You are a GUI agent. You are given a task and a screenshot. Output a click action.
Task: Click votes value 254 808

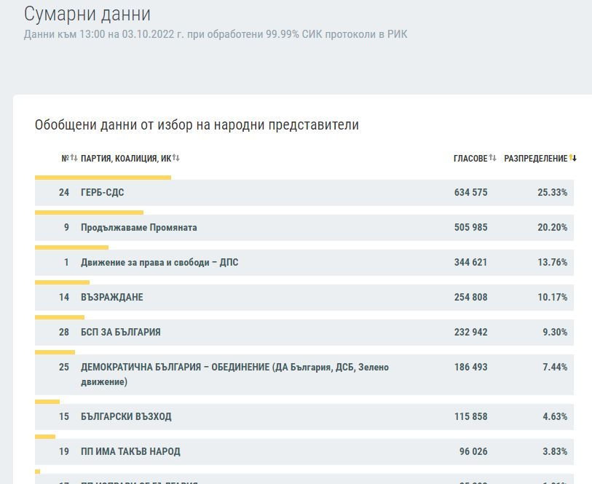tap(471, 297)
